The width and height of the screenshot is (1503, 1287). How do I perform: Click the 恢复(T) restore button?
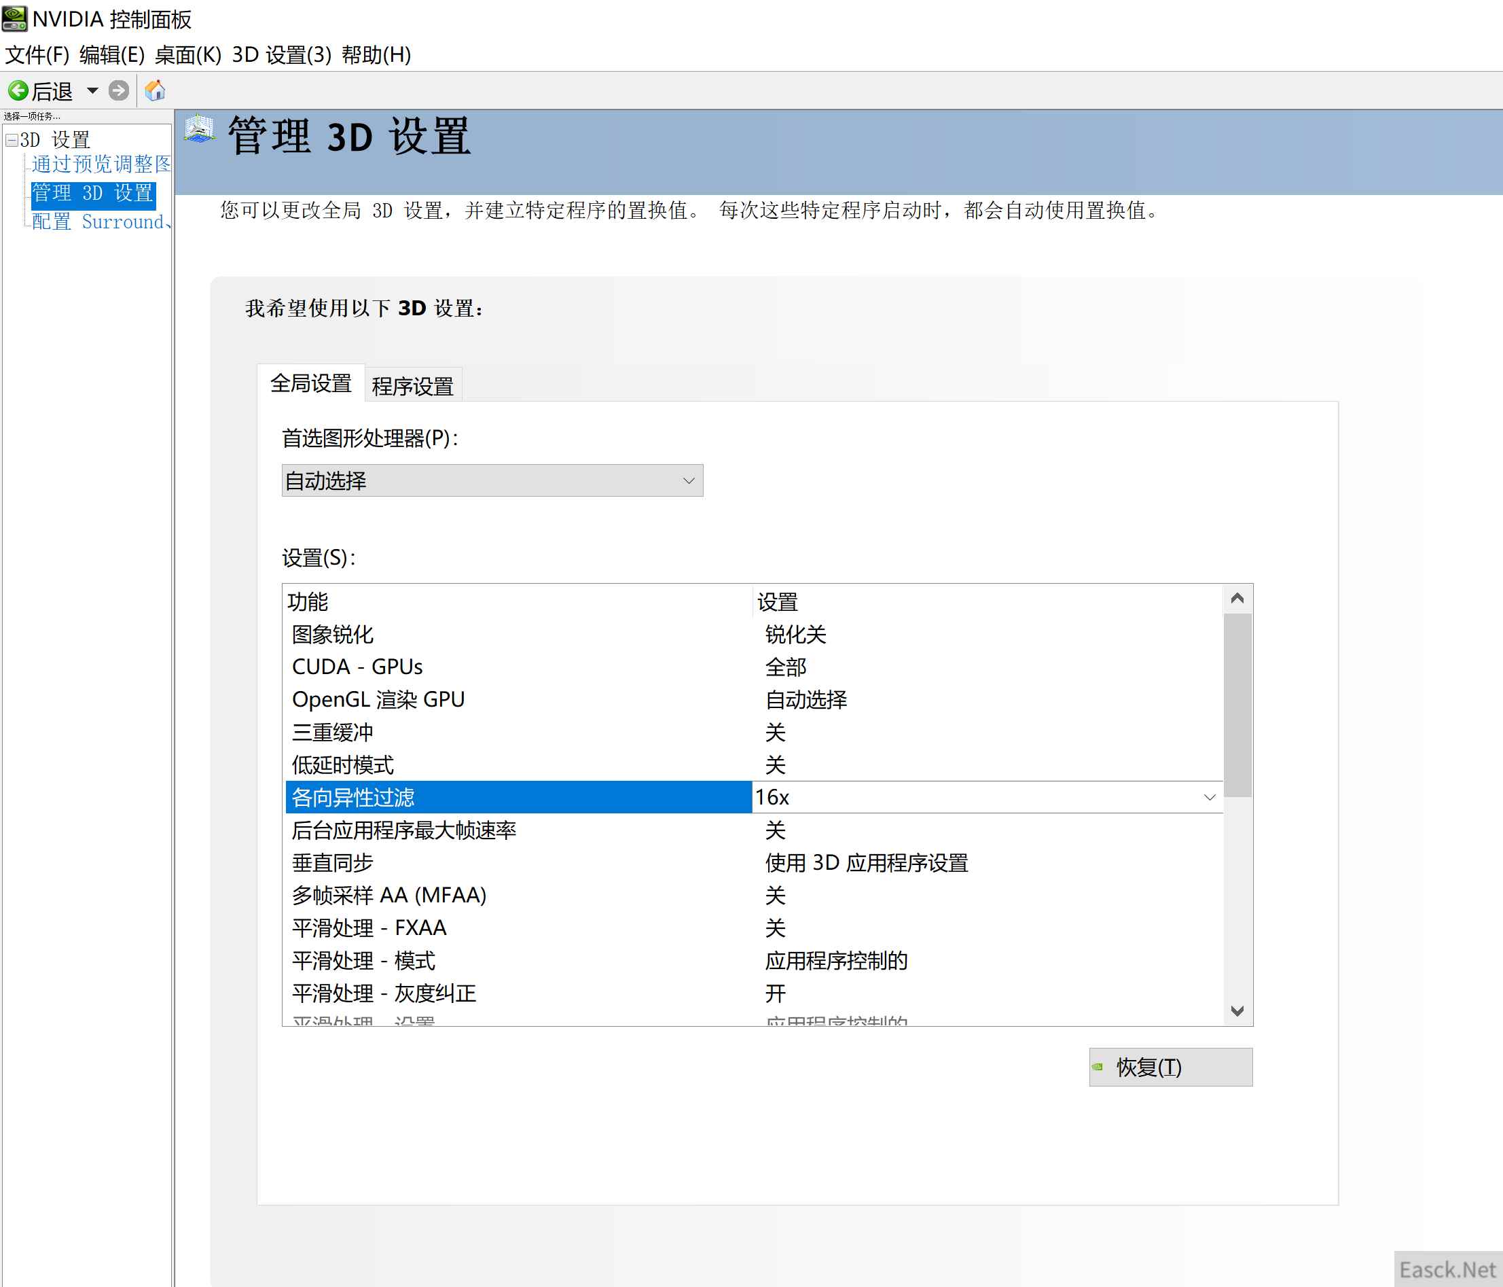[1170, 1066]
